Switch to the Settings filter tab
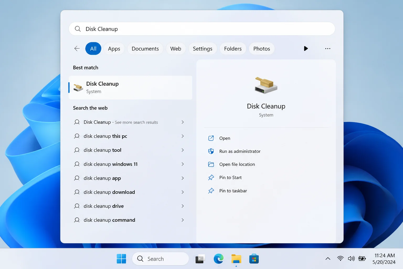 click(203, 49)
